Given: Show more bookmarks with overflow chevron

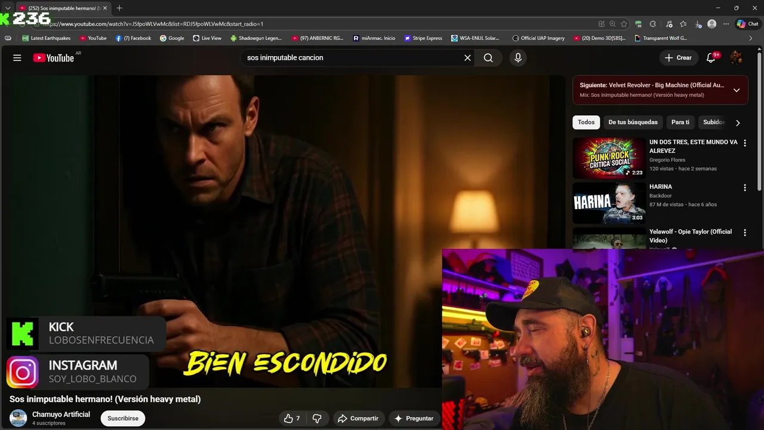Looking at the screenshot, I should (751, 38).
